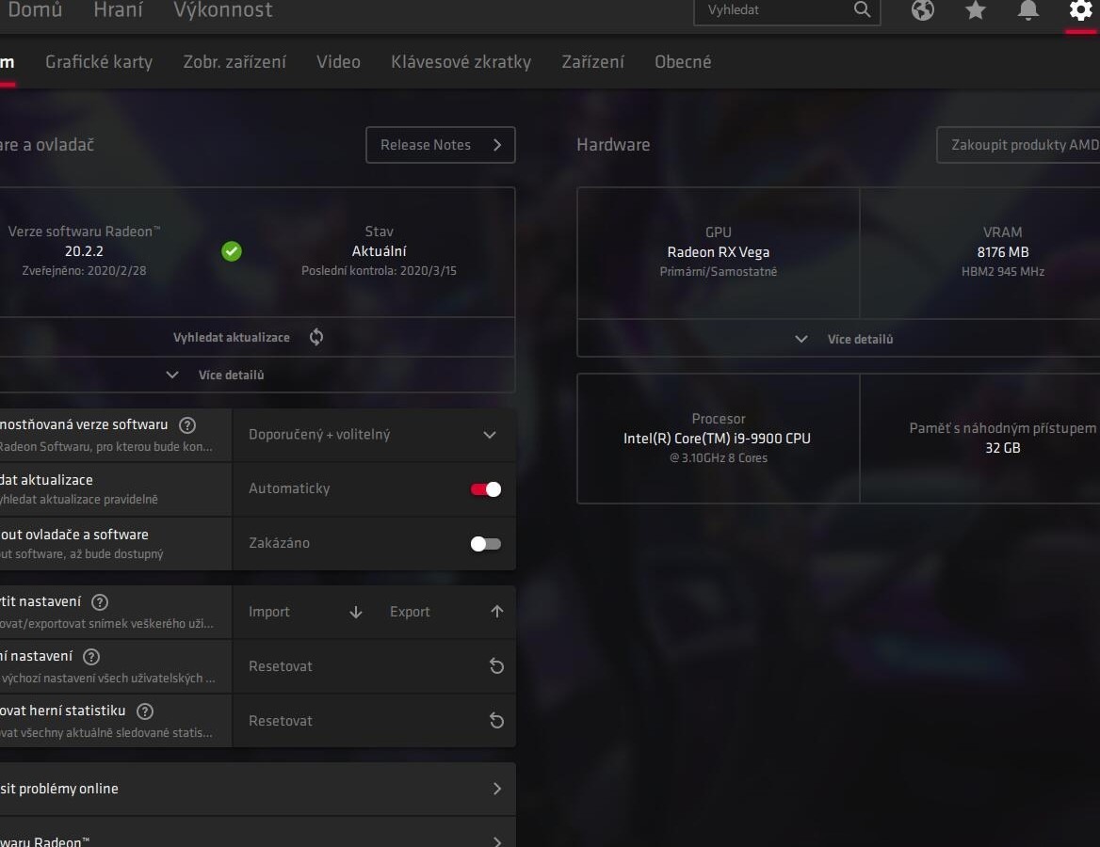The height and width of the screenshot is (847, 1100).
Task: Switch to the Grafické karty tab
Action: [x=99, y=62]
